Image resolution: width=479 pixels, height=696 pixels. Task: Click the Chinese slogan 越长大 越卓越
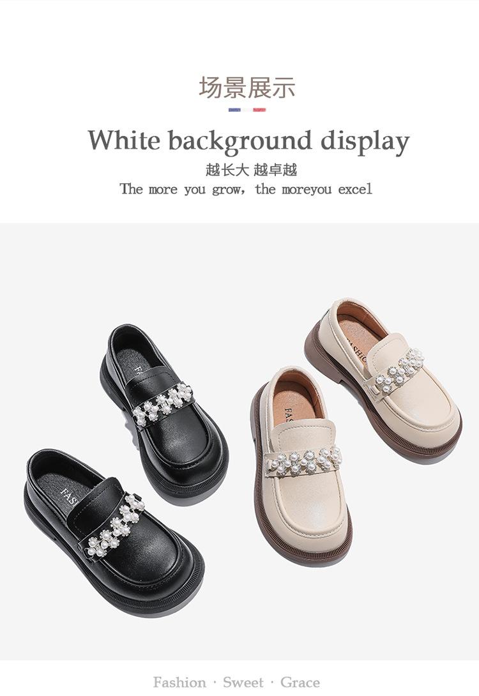251,170
